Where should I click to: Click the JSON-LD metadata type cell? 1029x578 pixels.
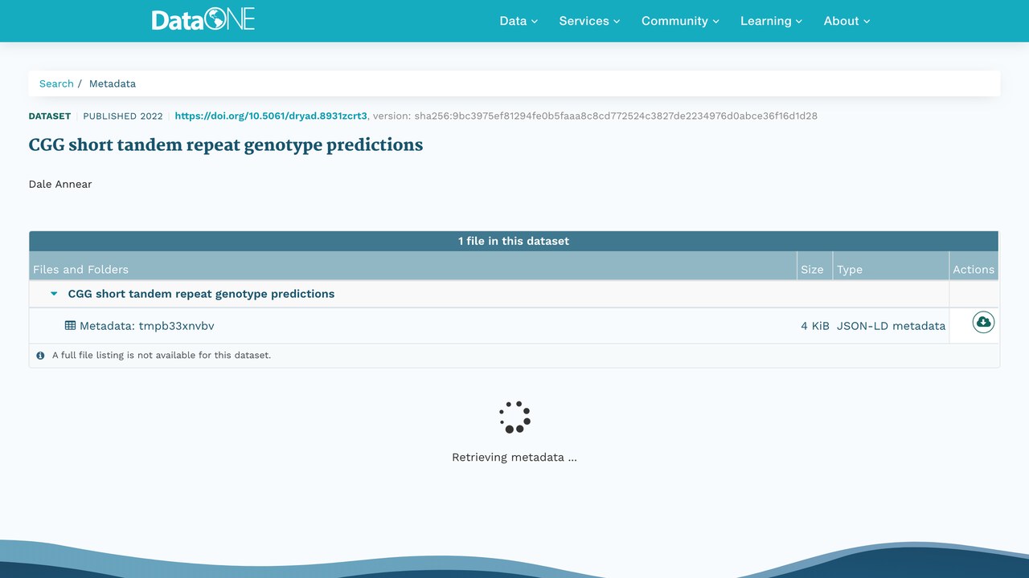click(891, 326)
